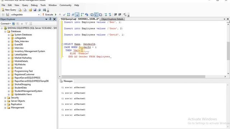Click the query editor vertical scrollbar thumb
The width and height of the screenshot is (230, 129).
228,51
